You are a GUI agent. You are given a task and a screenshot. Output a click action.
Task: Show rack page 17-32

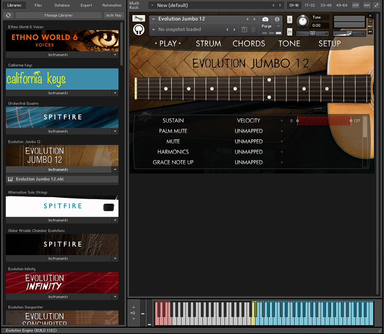tap(310, 5)
